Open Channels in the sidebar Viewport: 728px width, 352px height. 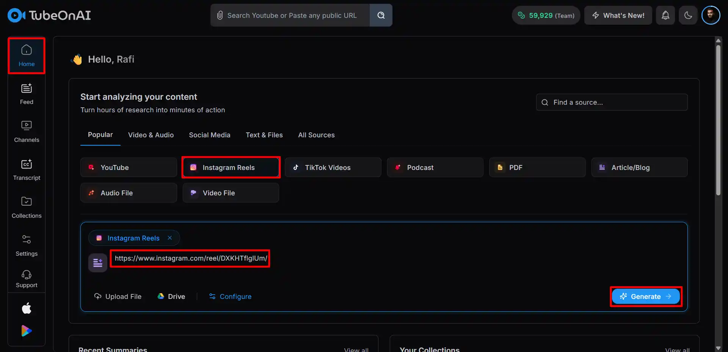coord(27,132)
